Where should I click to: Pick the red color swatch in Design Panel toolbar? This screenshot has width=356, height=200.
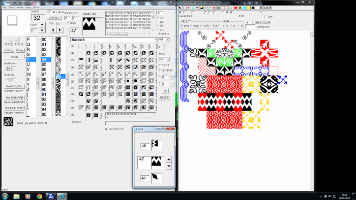235,8
